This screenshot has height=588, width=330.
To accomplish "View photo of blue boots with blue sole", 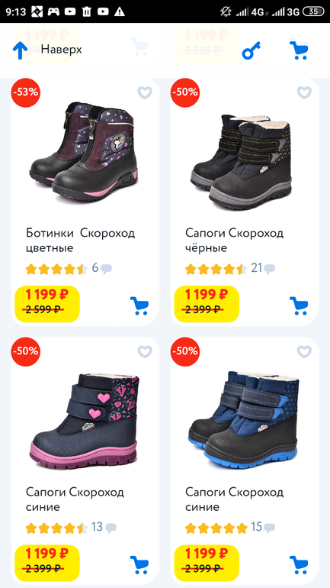I will [244, 418].
